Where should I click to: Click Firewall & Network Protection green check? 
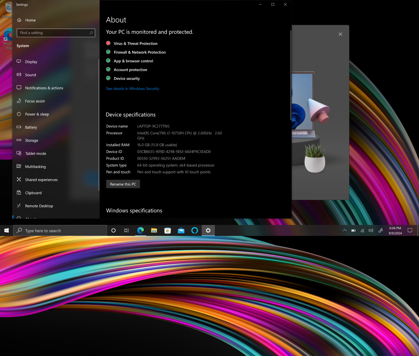click(108, 52)
